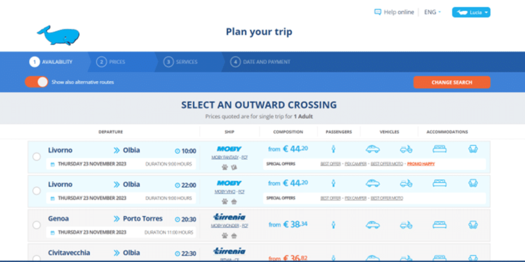Click pet paw icon under Moby Fantasy
The image size is (525, 262).
pyautogui.click(x=225, y=167)
